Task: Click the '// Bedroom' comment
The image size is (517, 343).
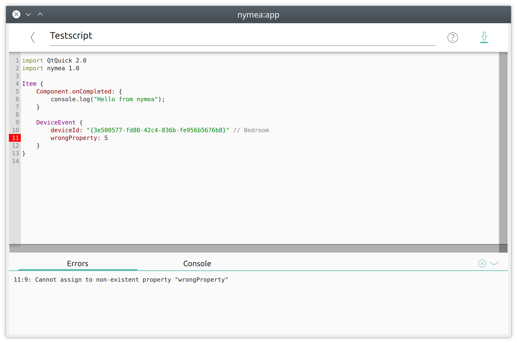Action: 251,130
